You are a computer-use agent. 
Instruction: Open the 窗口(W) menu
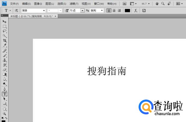click(x=99, y=4)
